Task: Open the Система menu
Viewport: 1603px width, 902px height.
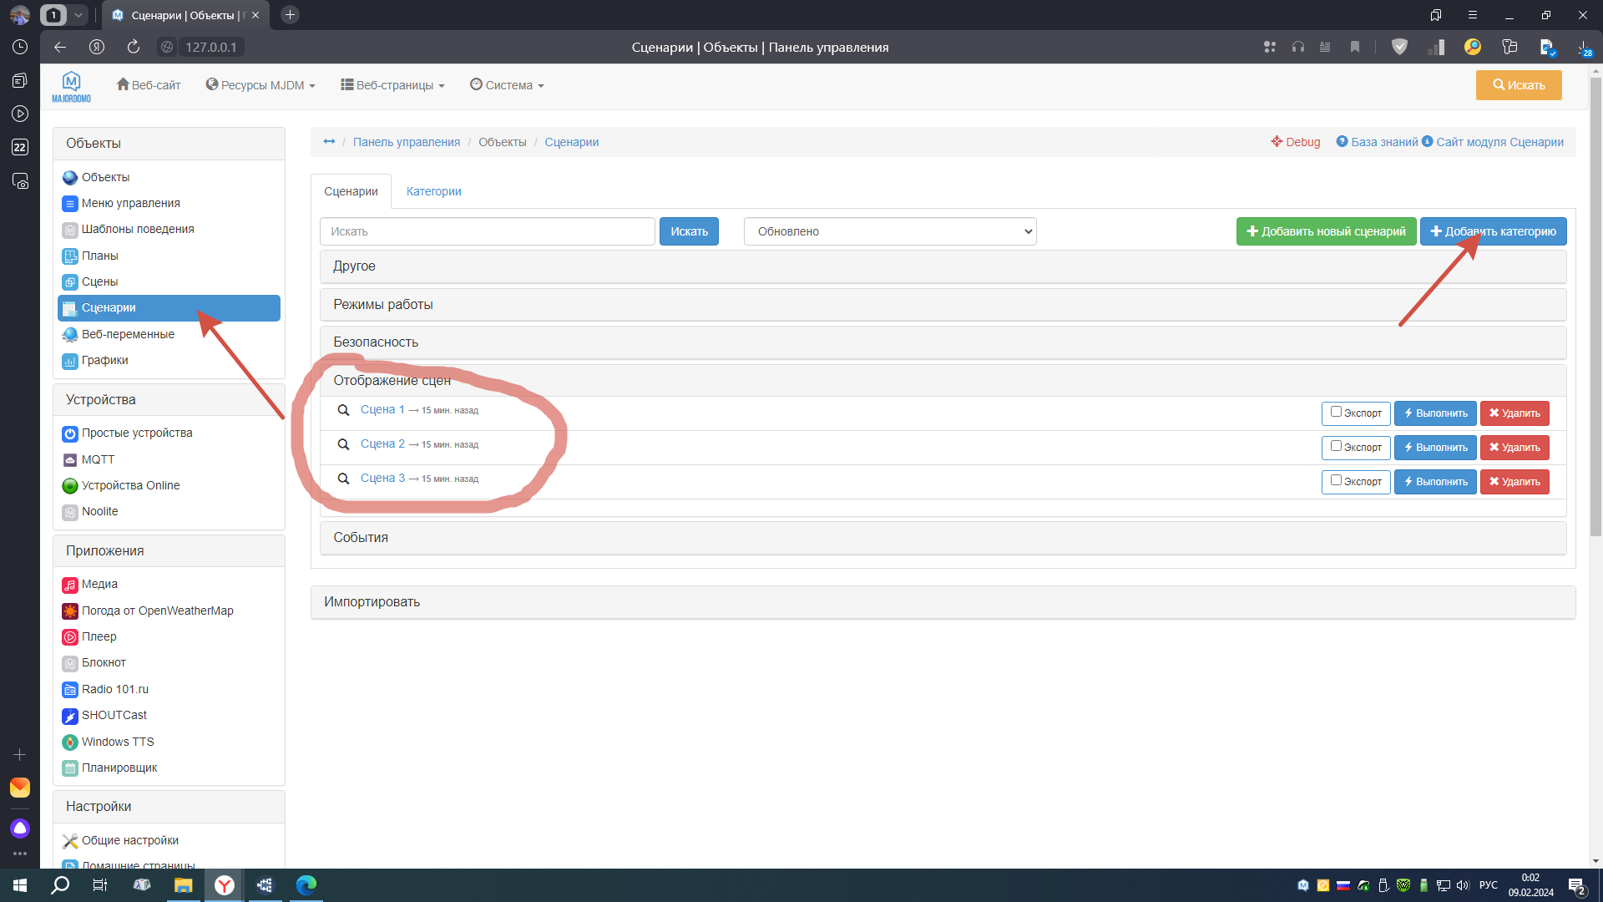Action: point(507,85)
